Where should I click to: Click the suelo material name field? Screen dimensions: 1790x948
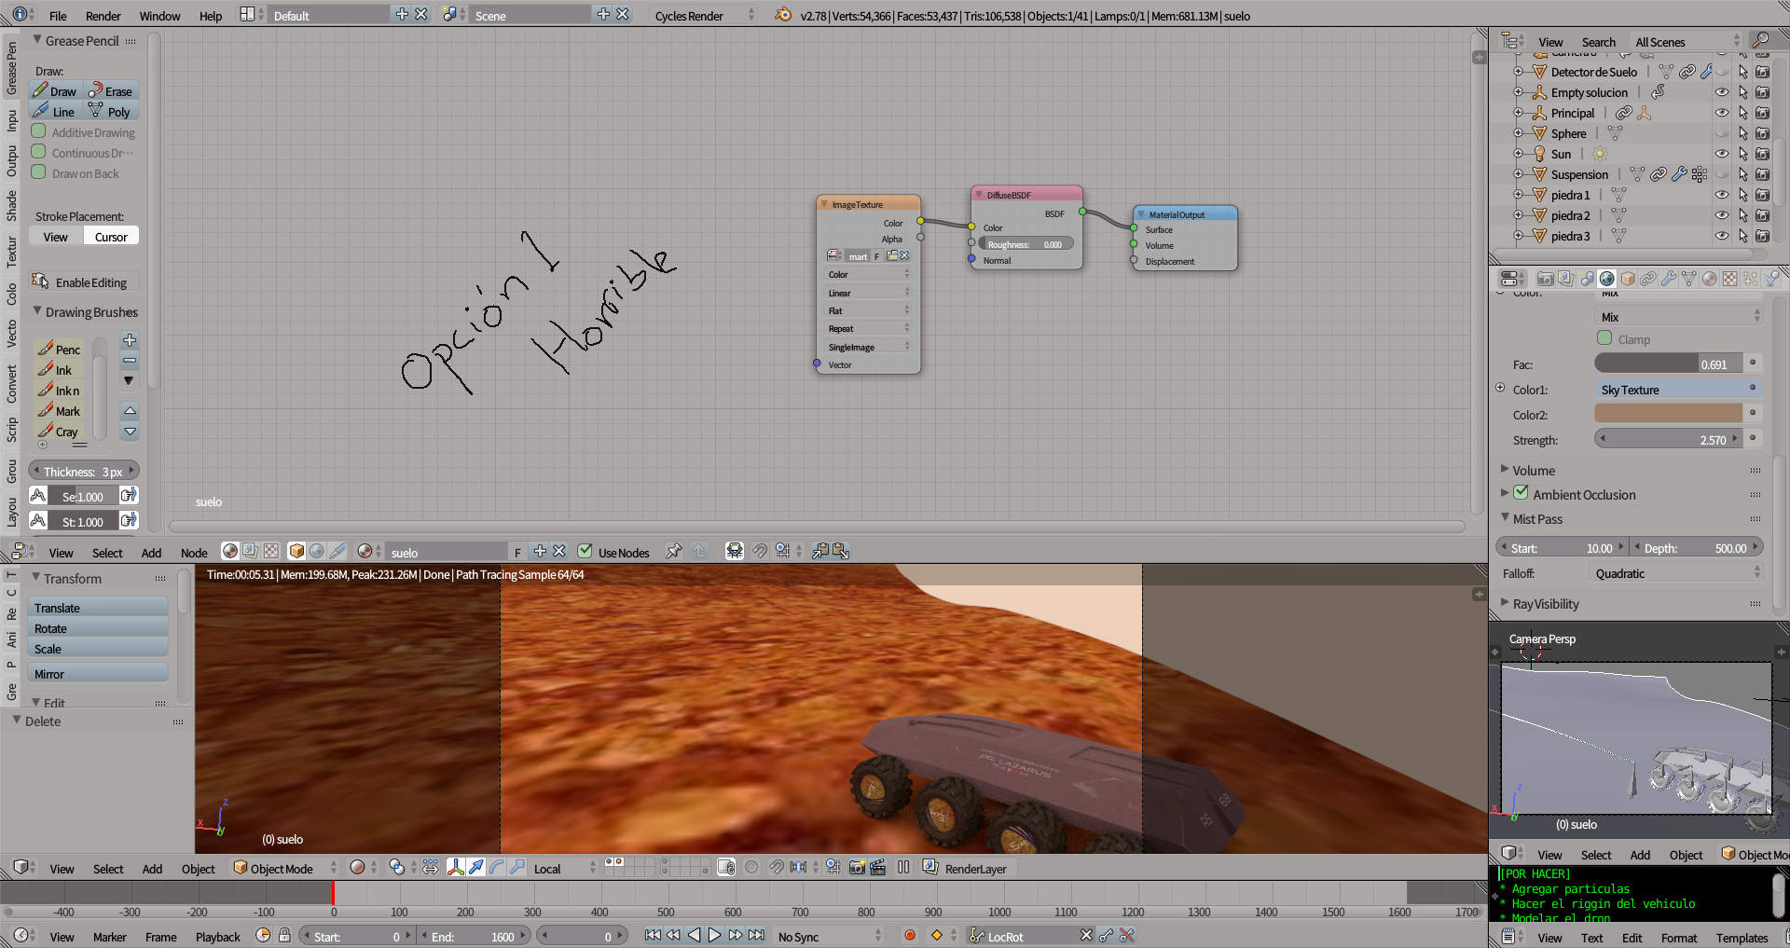click(x=447, y=552)
